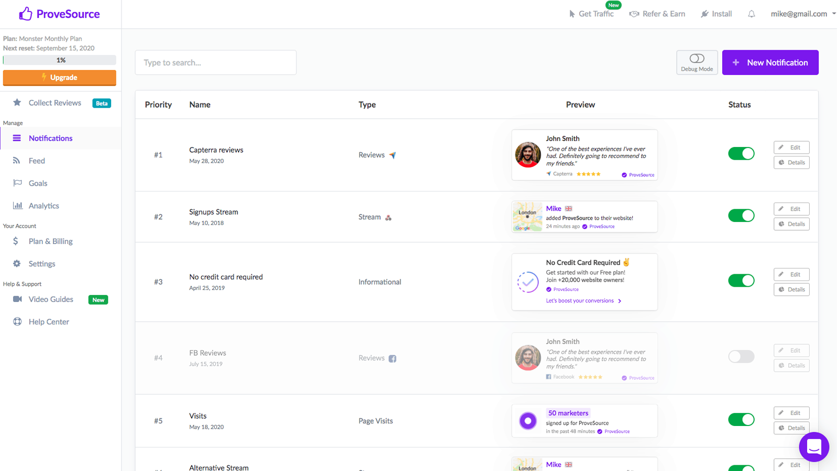Click the green New badge on Get Traffic
The image size is (838, 471).
point(613,5)
